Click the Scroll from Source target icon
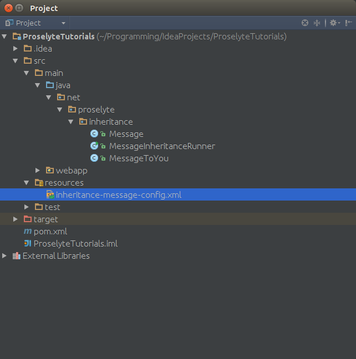This screenshot has height=359, width=356. pyautogui.click(x=304, y=23)
